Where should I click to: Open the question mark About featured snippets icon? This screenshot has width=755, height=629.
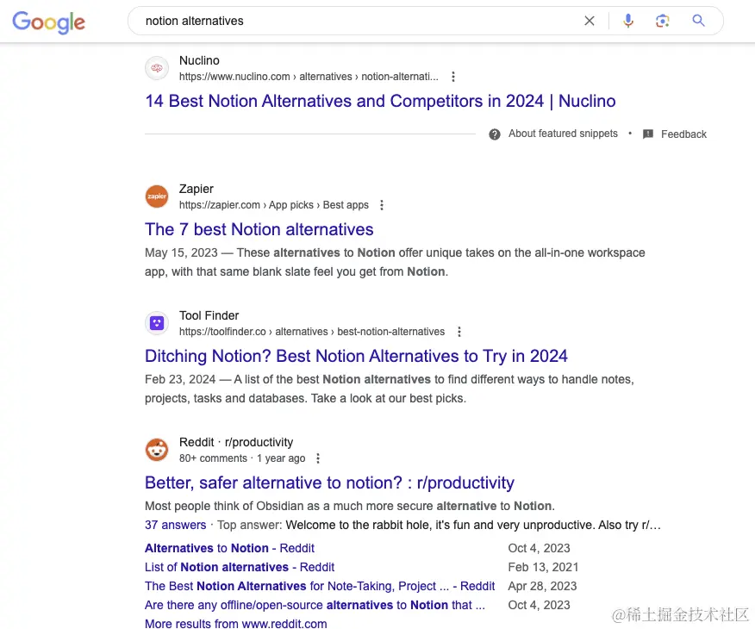click(495, 134)
